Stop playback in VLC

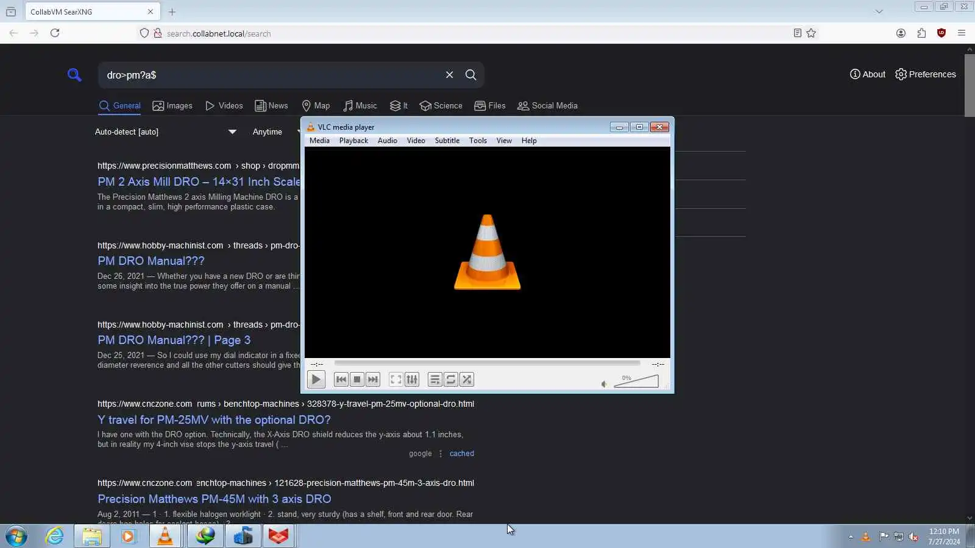(x=357, y=380)
